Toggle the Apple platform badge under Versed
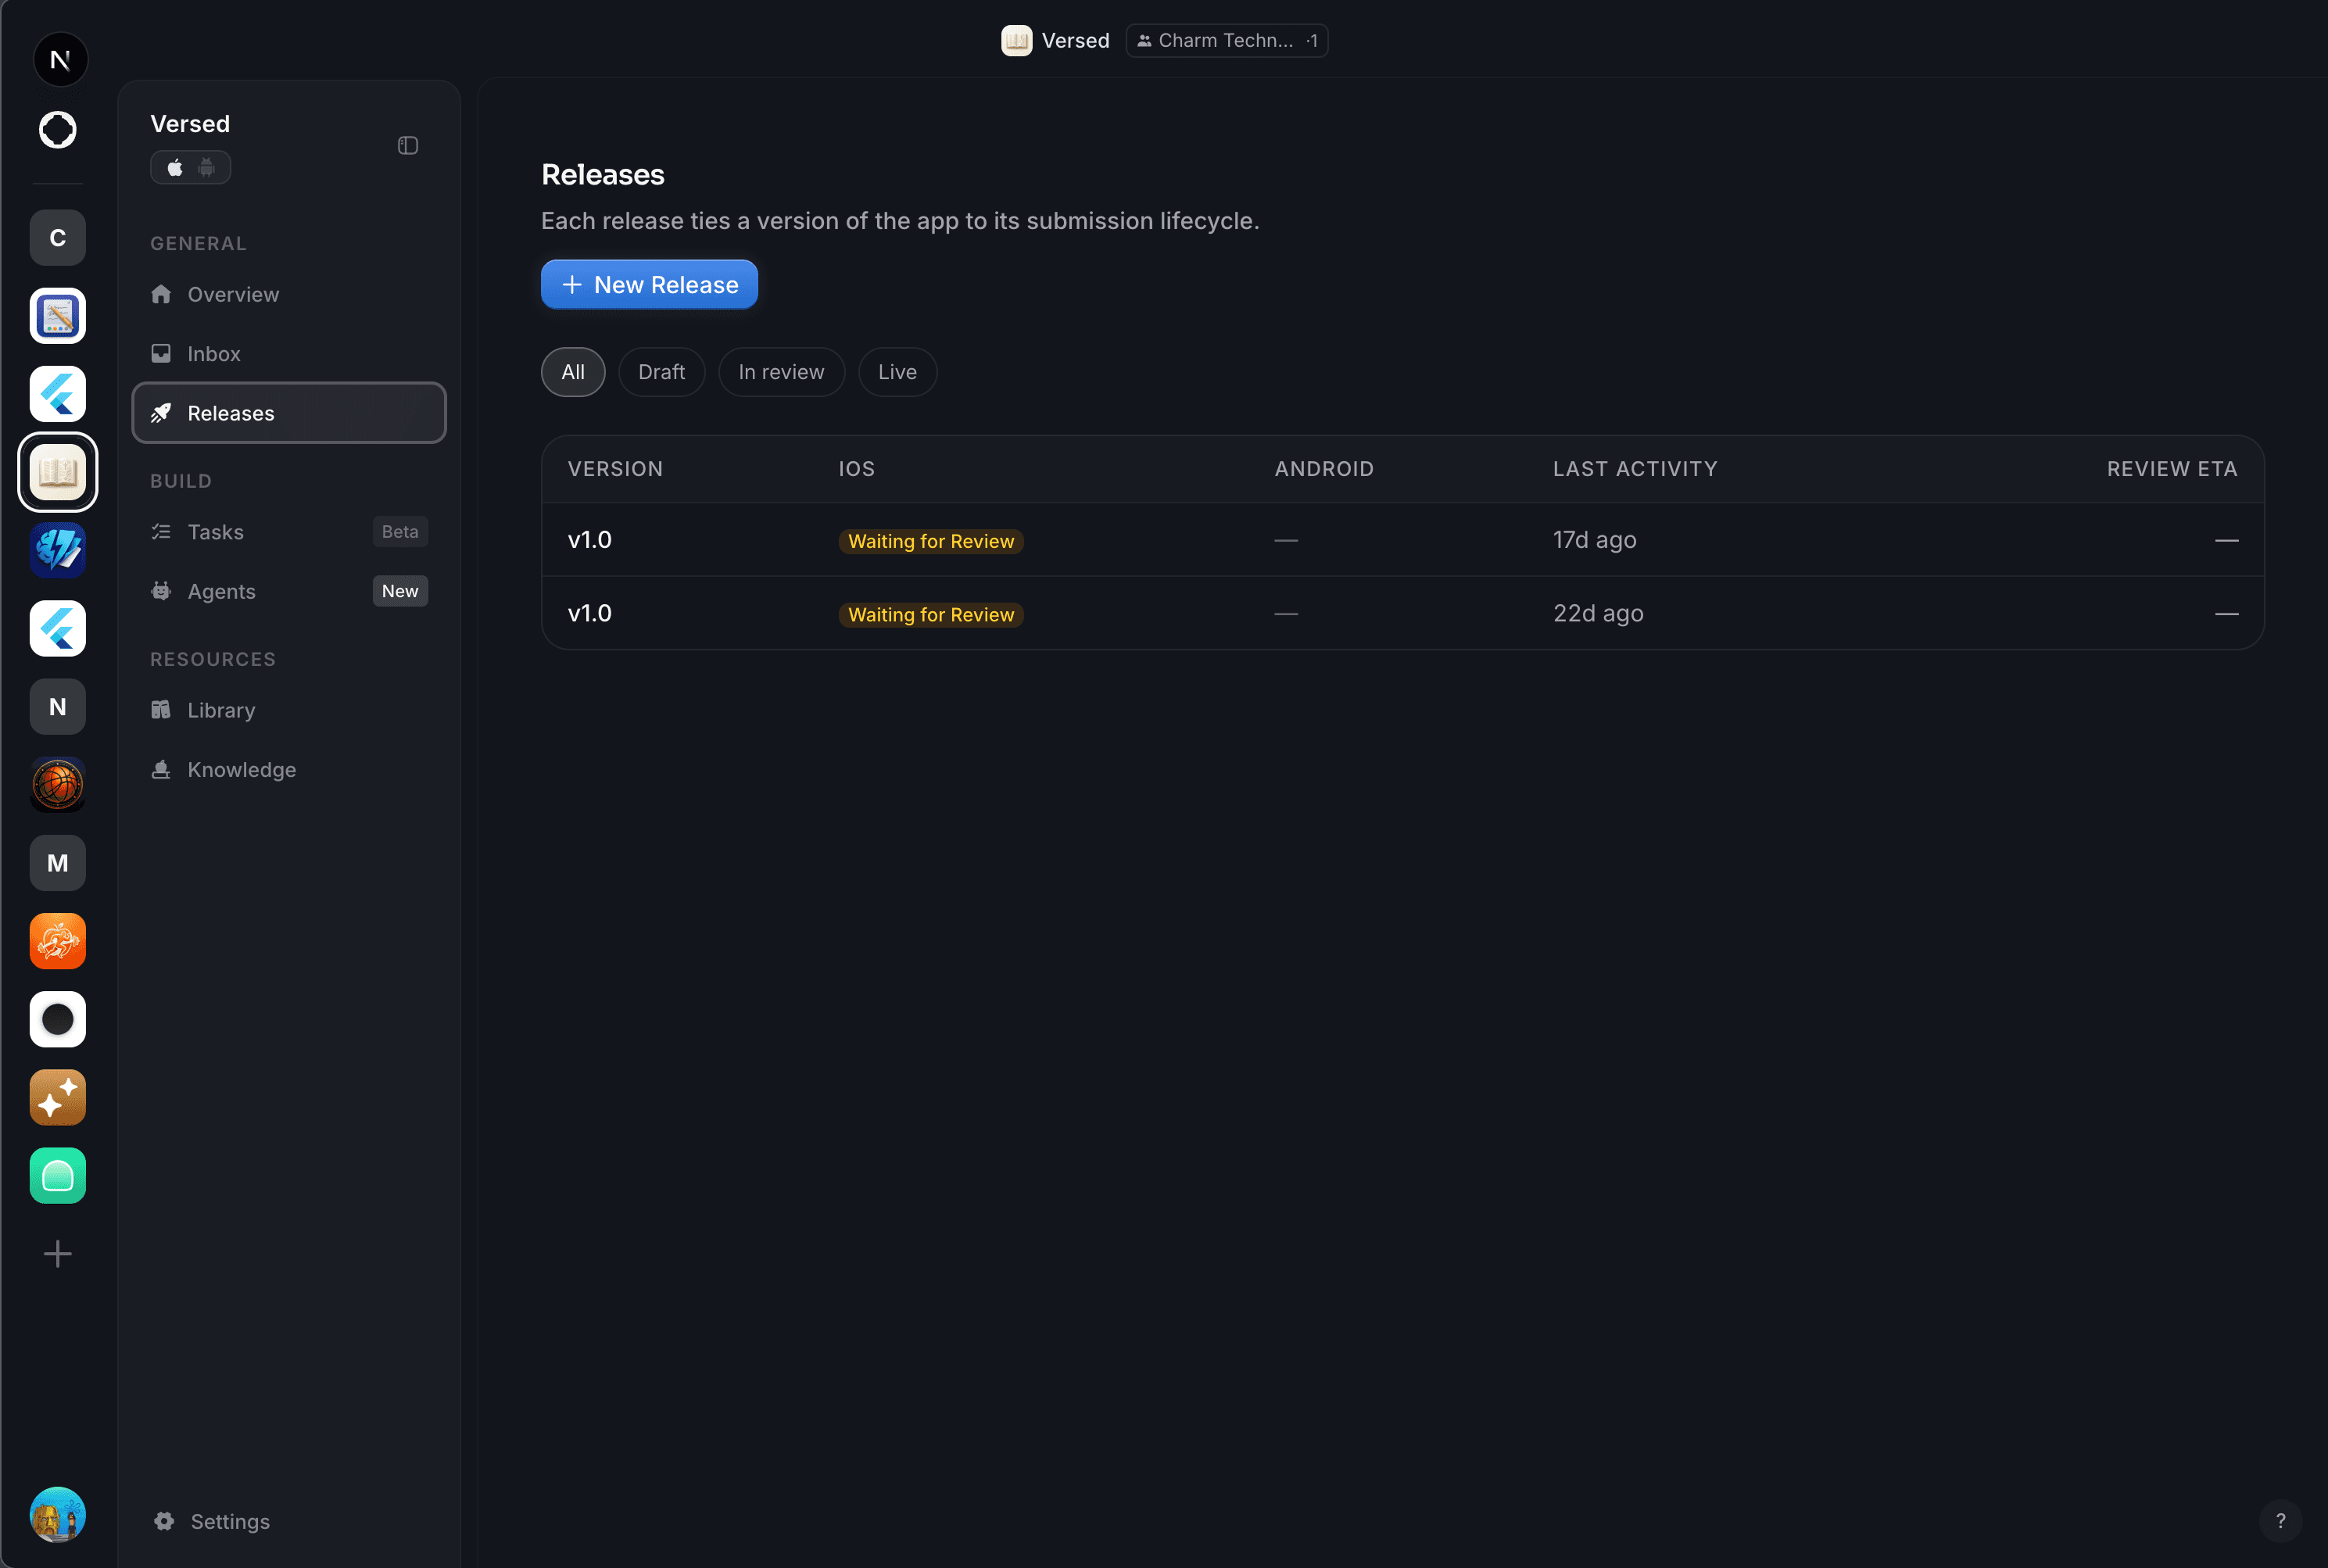This screenshot has height=1568, width=2328. pos(175,167)
